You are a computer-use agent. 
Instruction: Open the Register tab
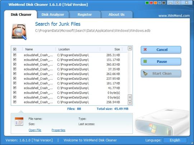click(x=85, y=14)
